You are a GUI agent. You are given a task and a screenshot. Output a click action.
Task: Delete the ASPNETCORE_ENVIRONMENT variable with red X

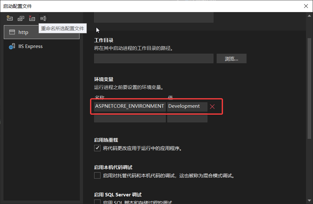tap(212, 107)
